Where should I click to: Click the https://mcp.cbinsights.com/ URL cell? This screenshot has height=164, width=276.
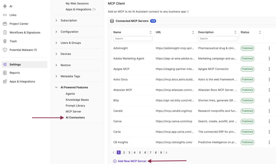174,142
